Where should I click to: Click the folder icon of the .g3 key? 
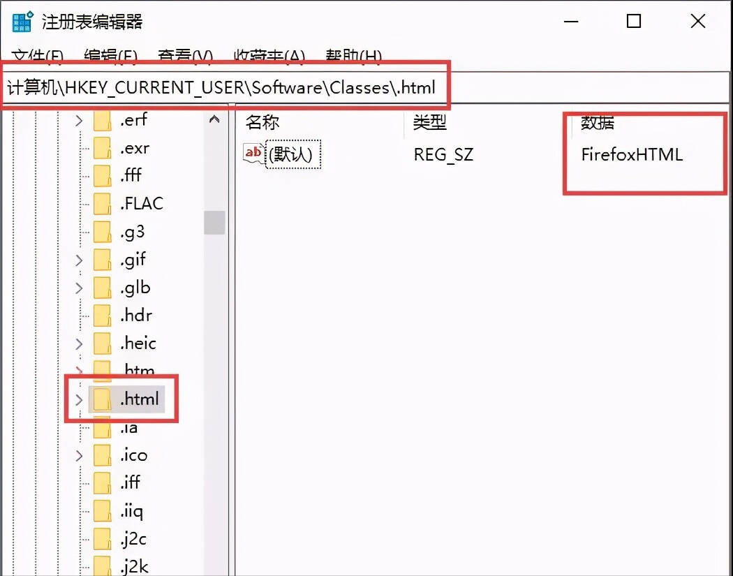(x=103, y=231)
